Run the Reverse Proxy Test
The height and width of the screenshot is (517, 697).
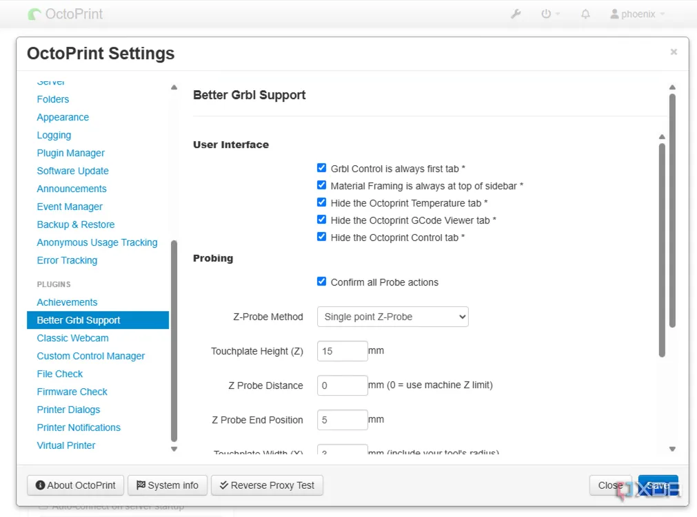point(267,485)
